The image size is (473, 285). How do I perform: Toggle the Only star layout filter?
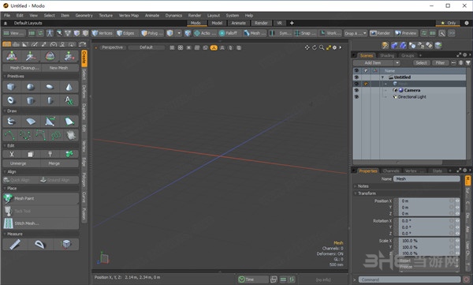448,23
